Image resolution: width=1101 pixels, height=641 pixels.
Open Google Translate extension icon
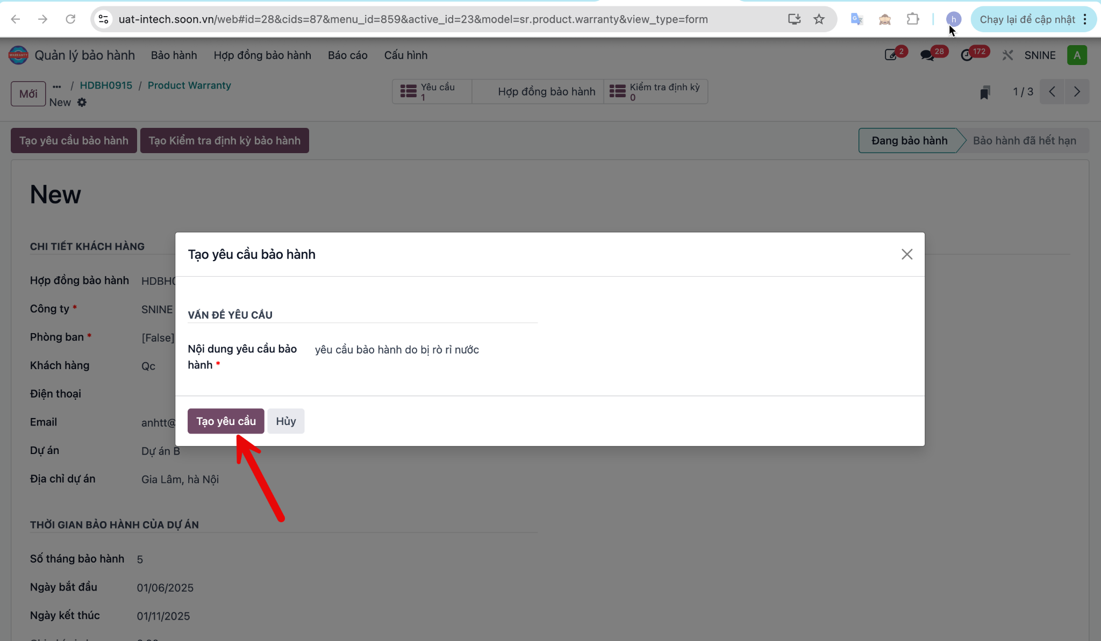[857, 19]
